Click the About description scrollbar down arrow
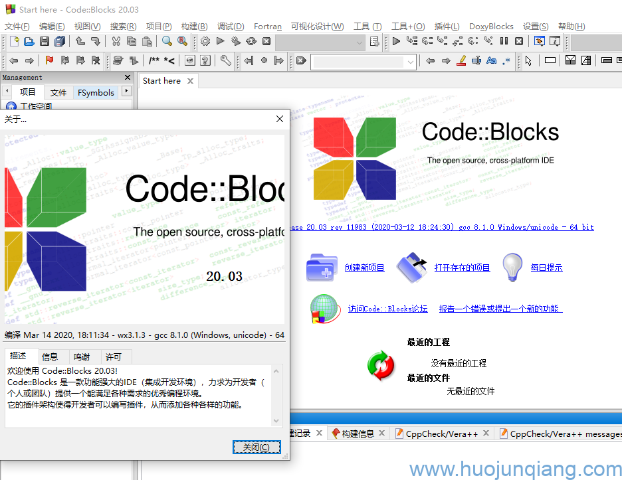 [x=276, y=421]
